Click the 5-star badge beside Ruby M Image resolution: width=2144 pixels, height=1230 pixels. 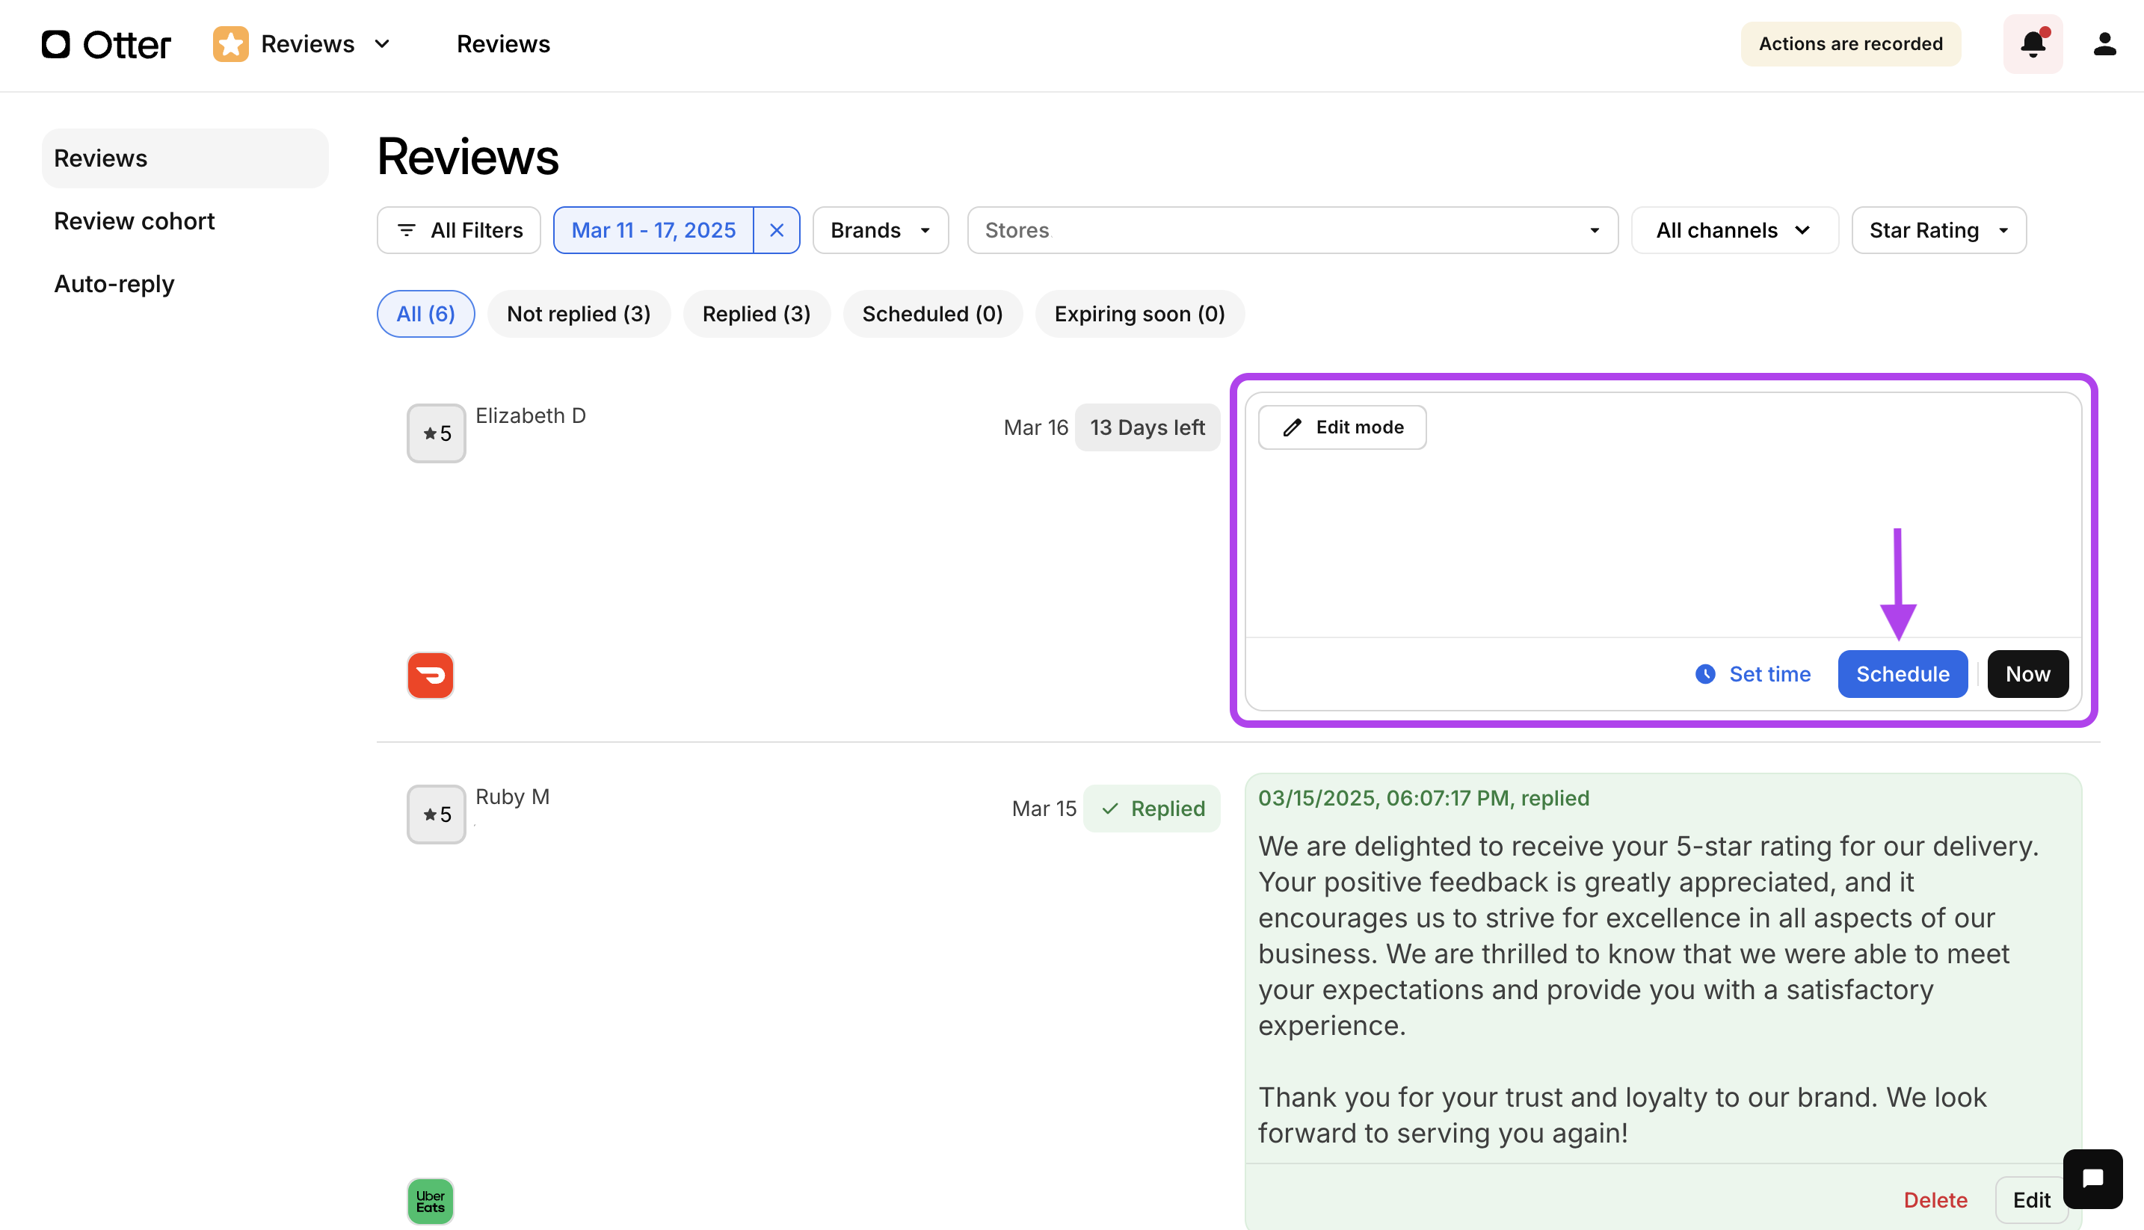tap(436, 815)
